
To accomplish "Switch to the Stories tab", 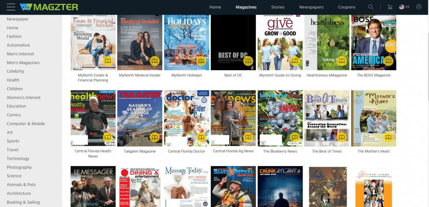I will pos(278,7).
